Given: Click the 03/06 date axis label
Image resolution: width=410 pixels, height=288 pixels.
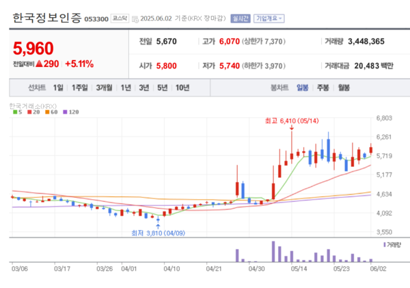Looking at the screenshot, I should coord(19,269).
